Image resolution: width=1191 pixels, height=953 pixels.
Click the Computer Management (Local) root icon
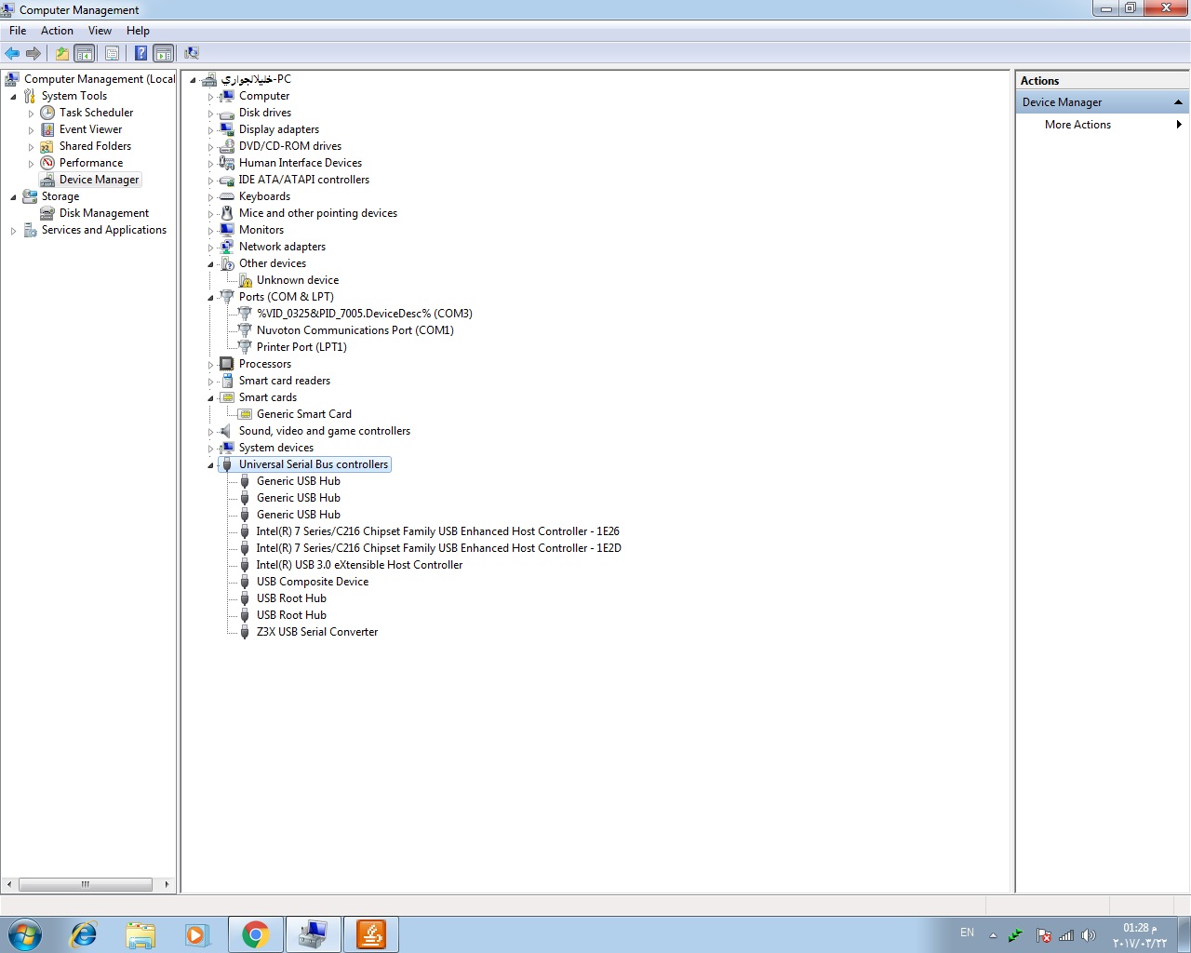click(x=12, y=79)
